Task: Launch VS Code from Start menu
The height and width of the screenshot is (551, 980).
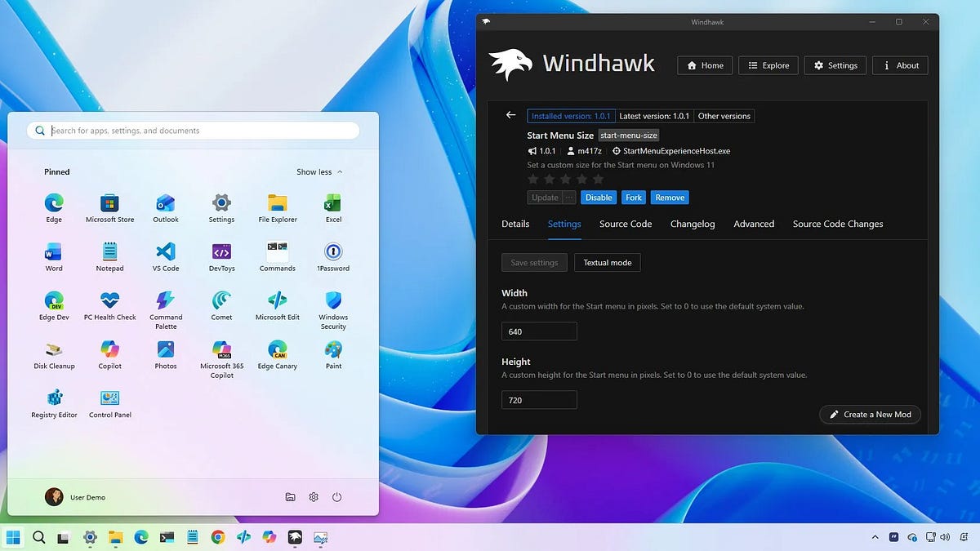Action: 166,257
